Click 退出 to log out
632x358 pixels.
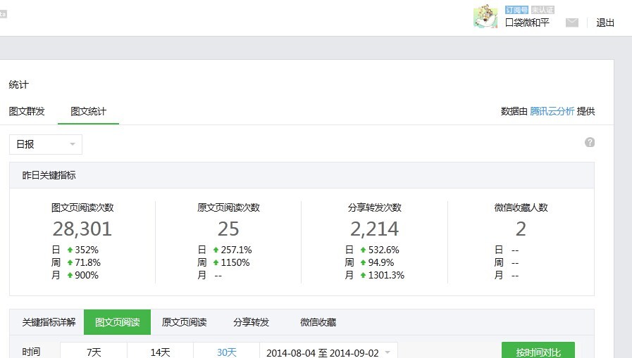tap(605, 23)
